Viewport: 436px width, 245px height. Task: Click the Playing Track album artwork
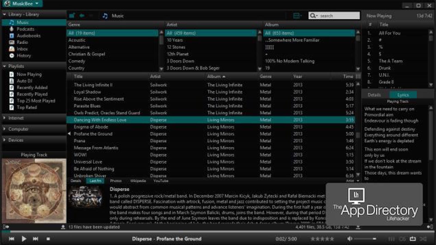coord(34,191)
